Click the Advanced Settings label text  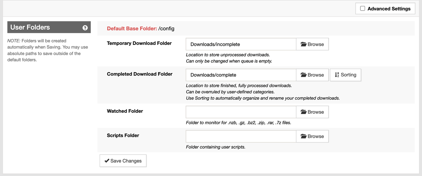(x=389, y=9)
